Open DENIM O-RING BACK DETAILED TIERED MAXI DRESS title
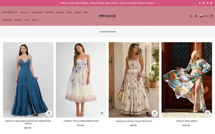The width and height of the screenshot is (215, 134). pos(28,122)
